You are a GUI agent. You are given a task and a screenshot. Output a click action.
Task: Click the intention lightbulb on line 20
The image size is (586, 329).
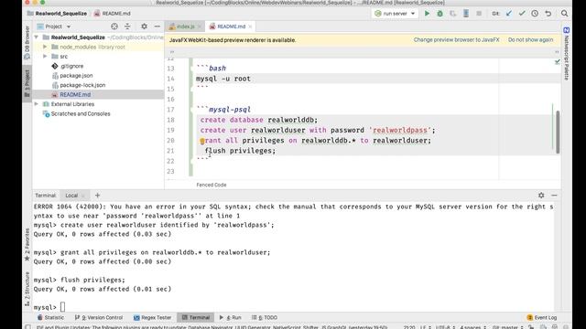pos(202,141)
